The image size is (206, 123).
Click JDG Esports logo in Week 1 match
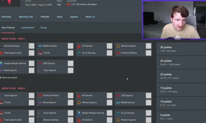click(x=40, y=63)
